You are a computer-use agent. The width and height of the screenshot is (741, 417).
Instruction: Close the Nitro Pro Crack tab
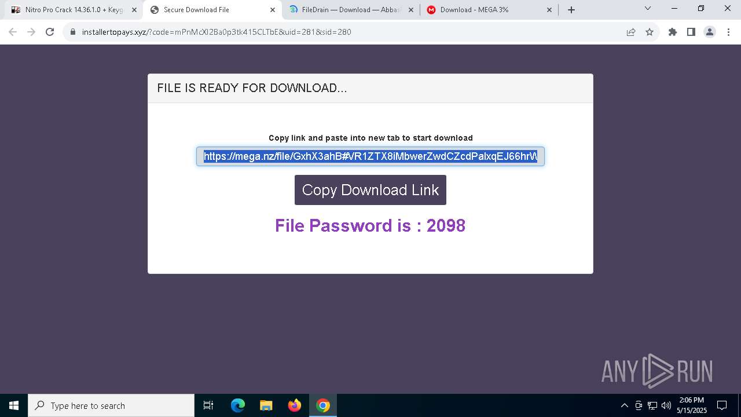coord(134,10)
